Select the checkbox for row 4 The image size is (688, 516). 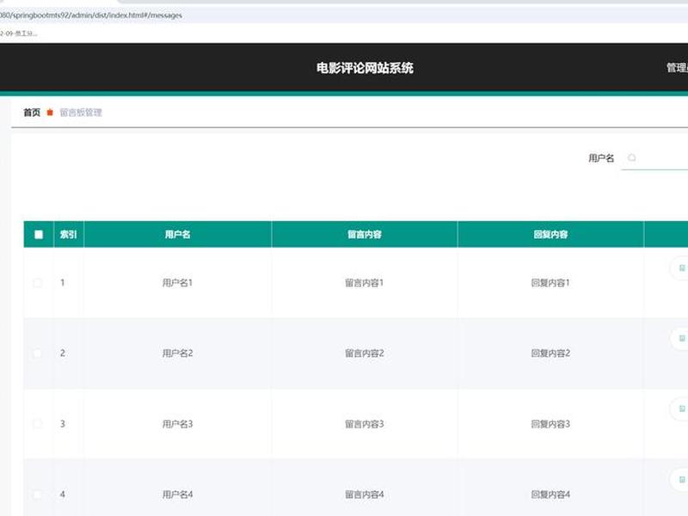[x=38, y=494]
